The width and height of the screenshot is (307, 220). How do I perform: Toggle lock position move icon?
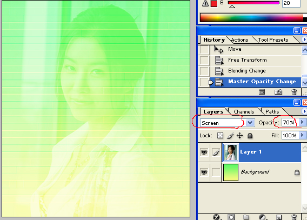240,136
